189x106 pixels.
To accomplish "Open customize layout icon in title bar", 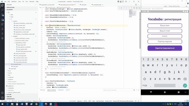I will tap(126, 1).
